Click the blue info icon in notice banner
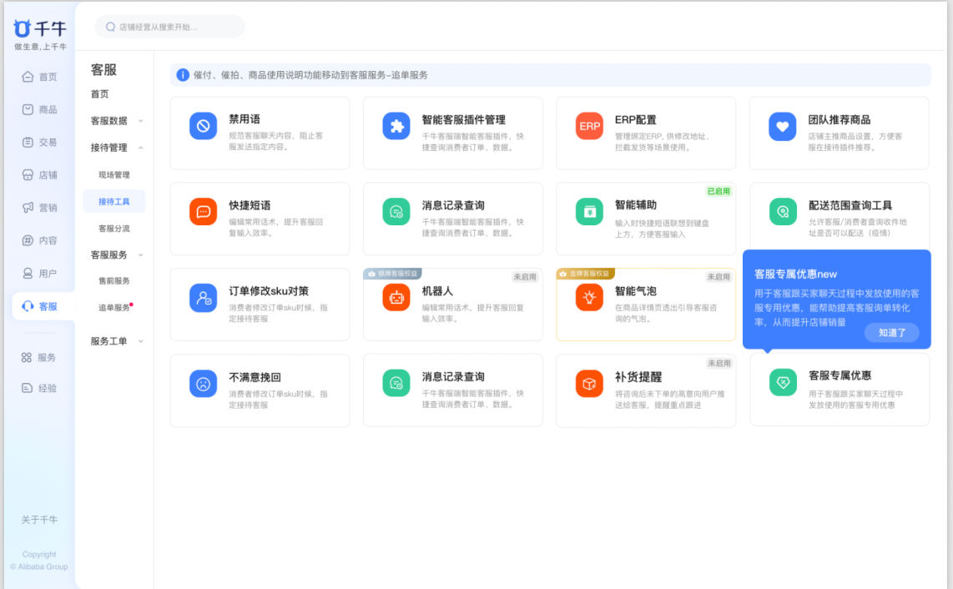This screenshot has width=953, height=589. [182, 75]
